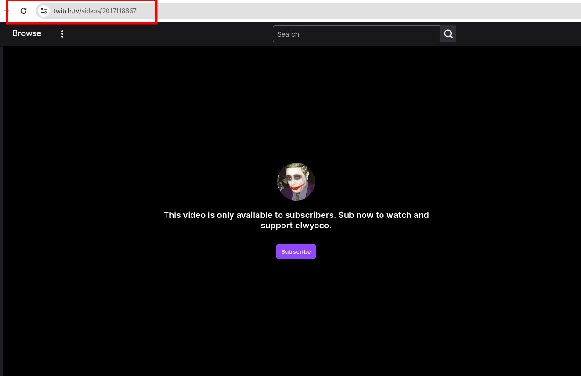Click the magnifying glass search button
Screen dimensions: 581x376
click(x=448, y=34)
